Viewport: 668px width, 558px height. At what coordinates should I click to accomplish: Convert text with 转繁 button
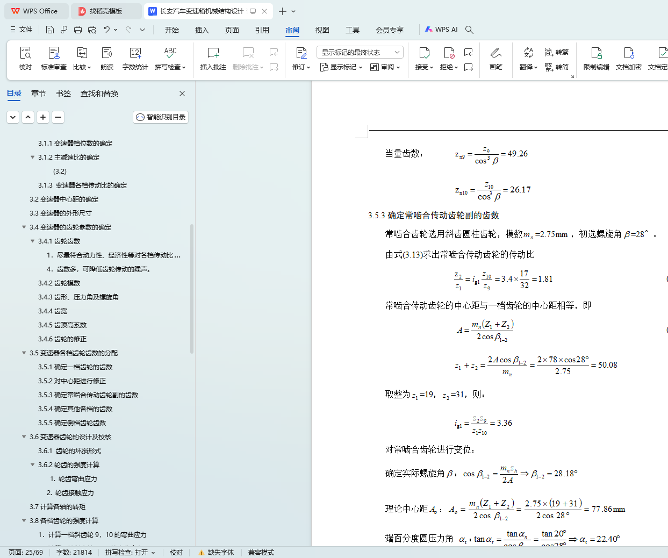tap(557, 52)
